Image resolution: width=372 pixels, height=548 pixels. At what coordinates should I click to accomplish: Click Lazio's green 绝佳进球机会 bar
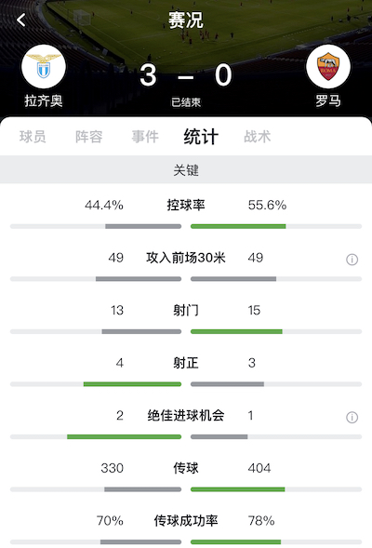pyautogui.click(x=124, y=437)
